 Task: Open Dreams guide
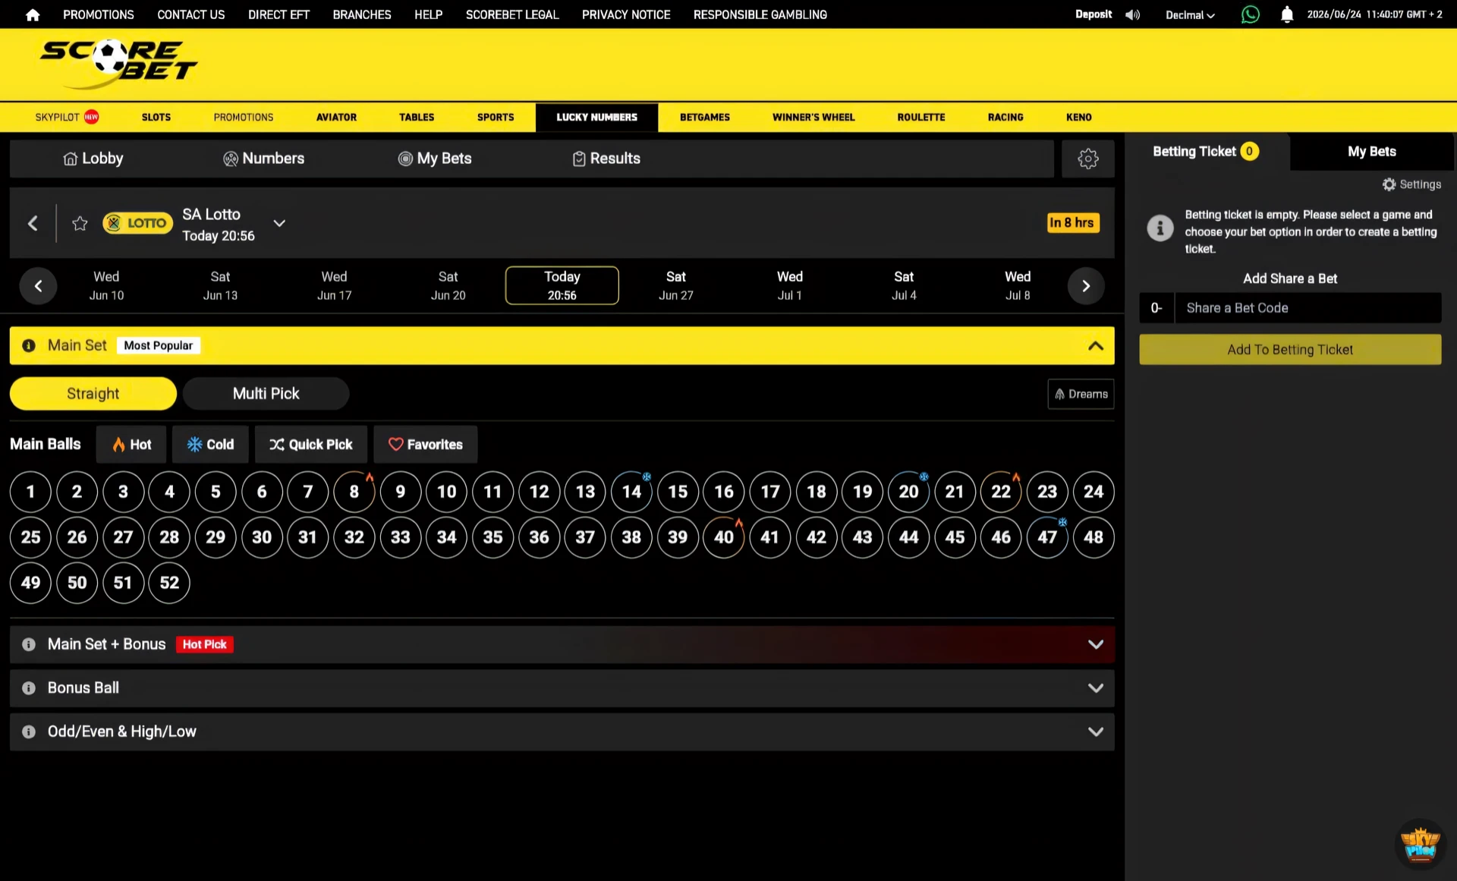point(1081,394)
